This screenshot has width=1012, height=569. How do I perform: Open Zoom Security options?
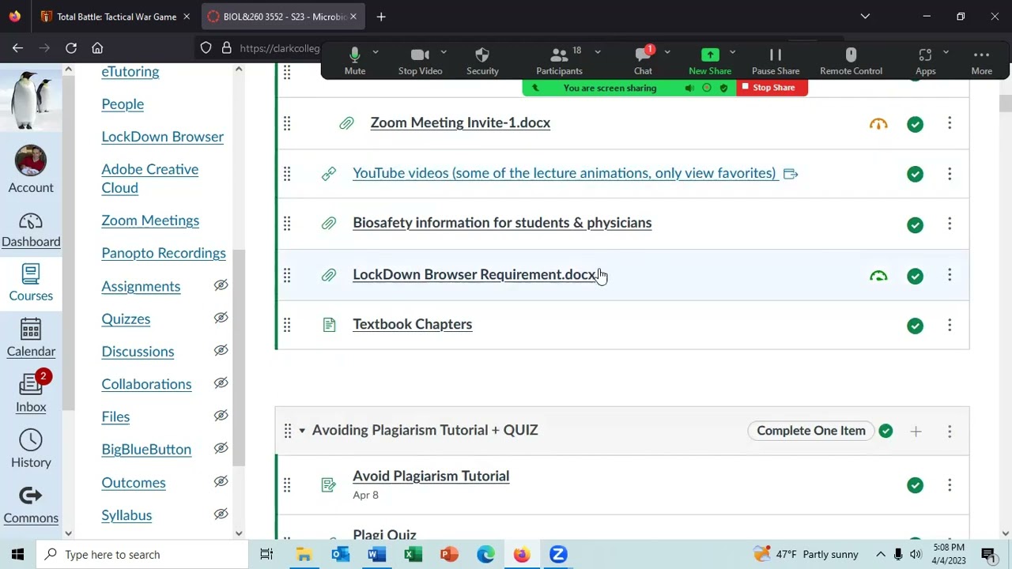pyautogui.click(x=482, y=61)
